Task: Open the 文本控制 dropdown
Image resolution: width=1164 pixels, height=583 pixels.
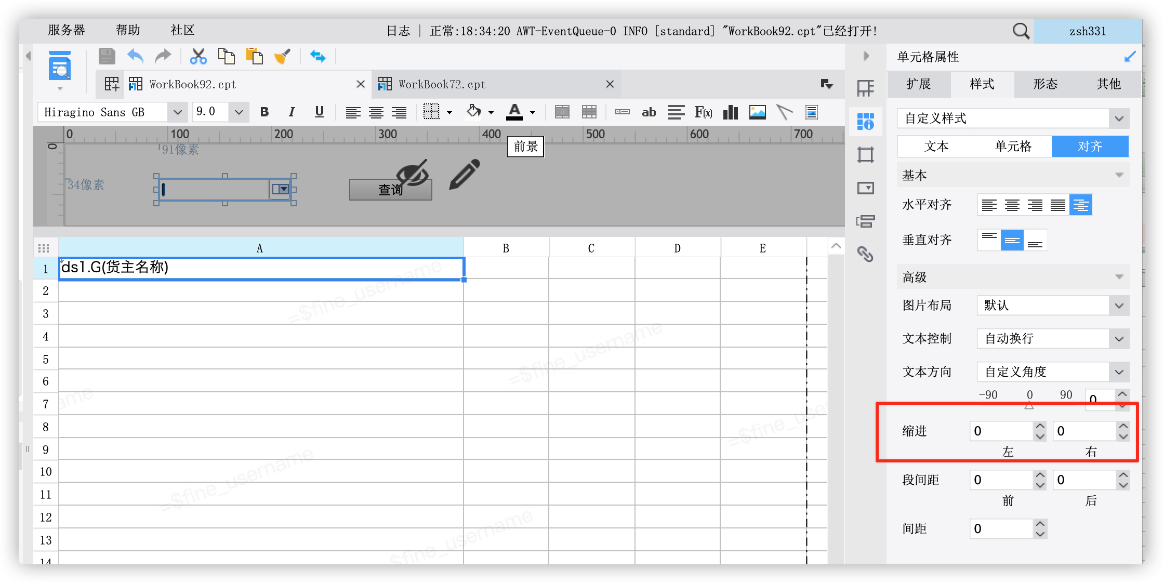Action: 1119,339
